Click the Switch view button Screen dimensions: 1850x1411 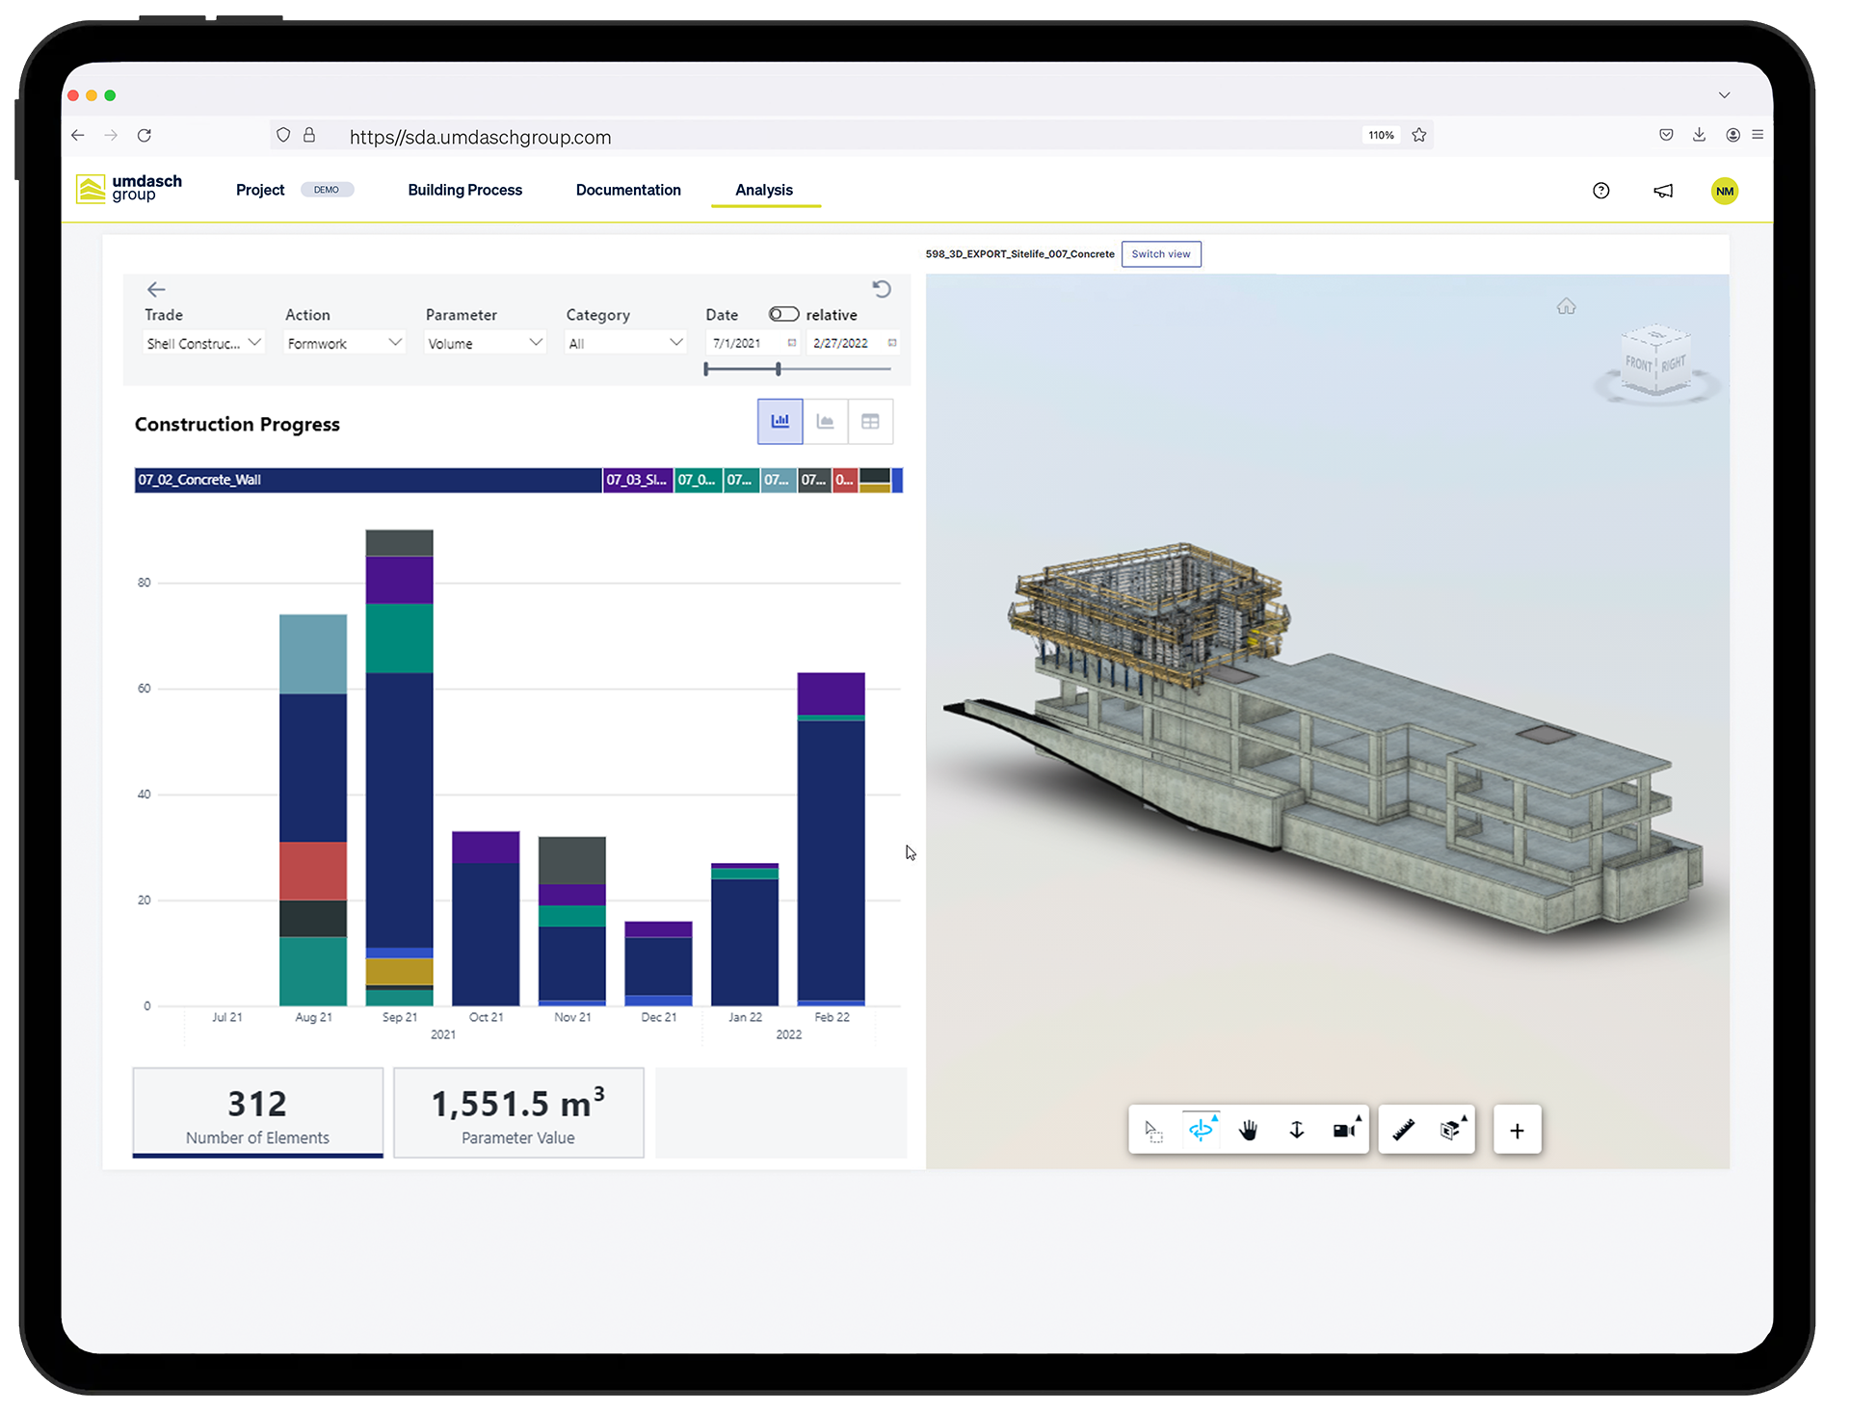click(1161, 253)
